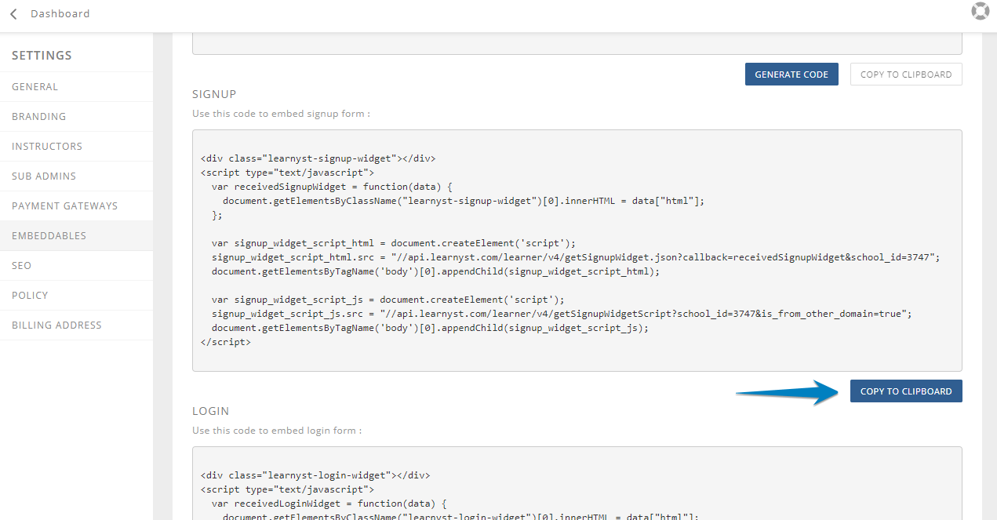The height and width of the screenshot is (520, 997).
Task: Click the getSignupWidget.json URL line
Action: coord(575,257)
